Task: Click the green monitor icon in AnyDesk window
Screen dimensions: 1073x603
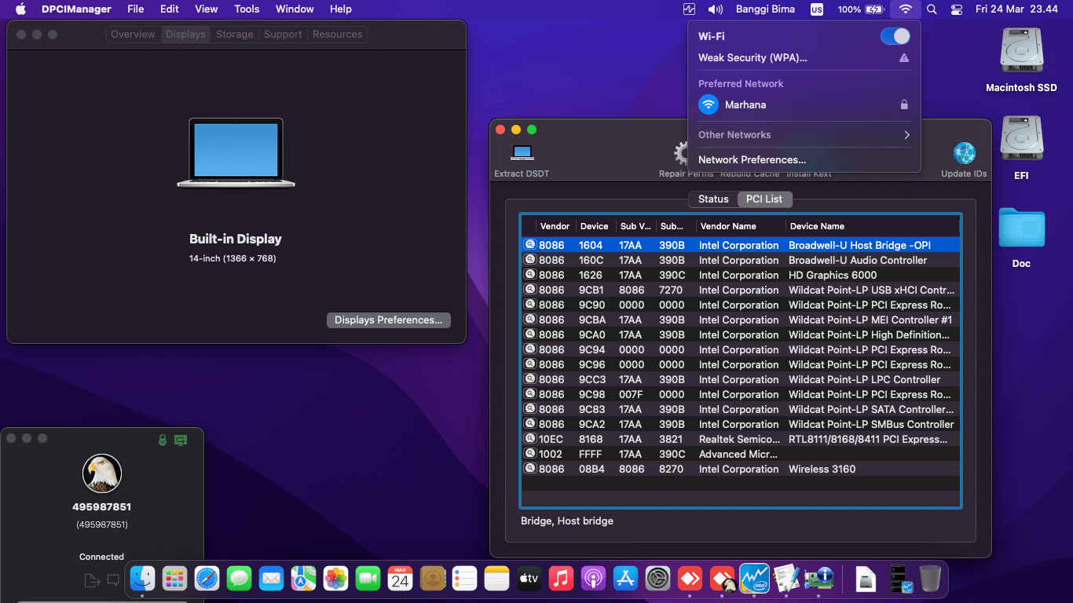Action: [x=181, y=440]
